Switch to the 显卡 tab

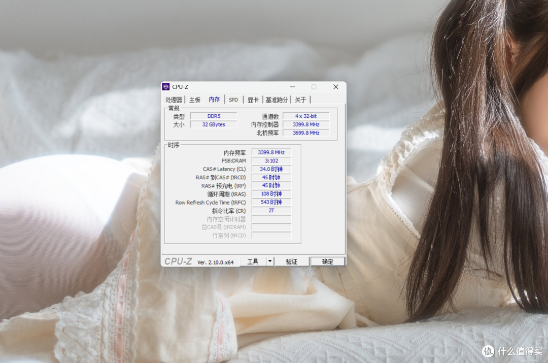tap(253, 100)
